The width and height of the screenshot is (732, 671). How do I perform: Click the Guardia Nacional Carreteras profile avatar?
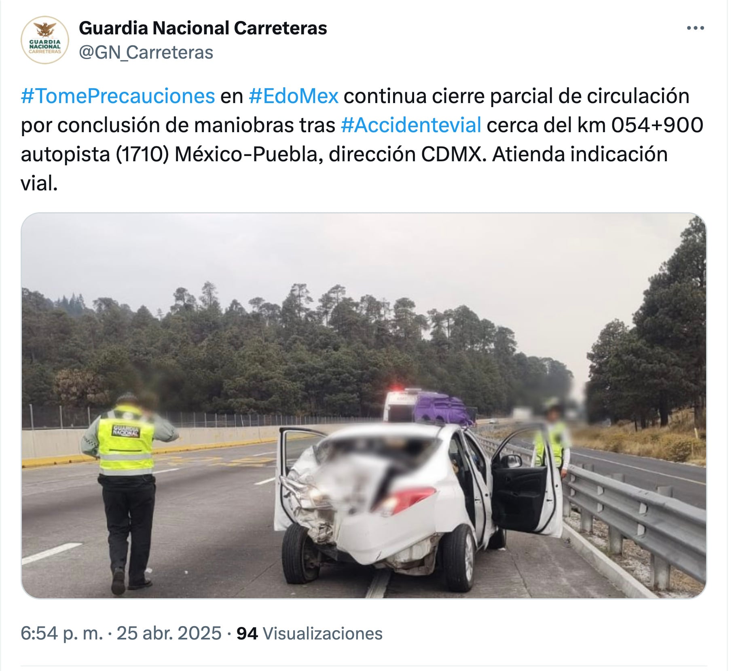point(45,40)
